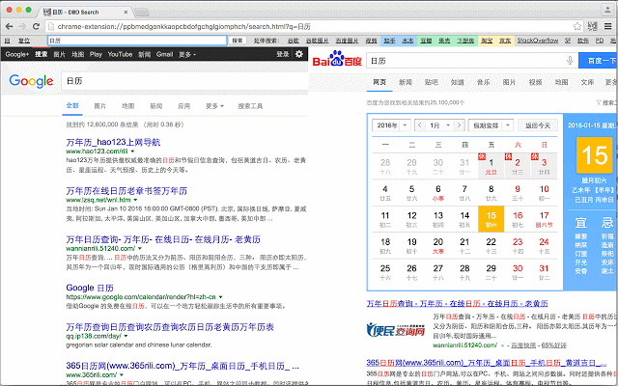Image resolution: width=618 pixels, height=386 pixels.
Task: Switch to Google 应用 results tab
Action: click(183, 106)
